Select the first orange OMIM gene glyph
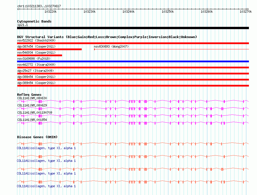257x195 pixels. tap(133, 144)
